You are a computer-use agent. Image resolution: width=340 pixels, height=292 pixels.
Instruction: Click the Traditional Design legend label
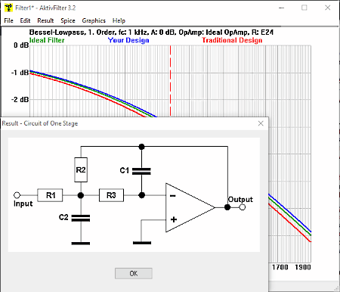(232, 40)
